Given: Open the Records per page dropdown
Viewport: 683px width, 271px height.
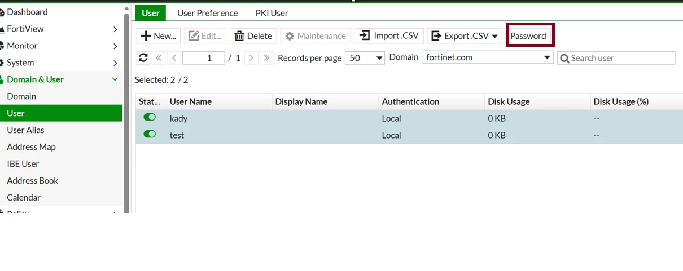Looking at the screenshot, I should 365,57.
